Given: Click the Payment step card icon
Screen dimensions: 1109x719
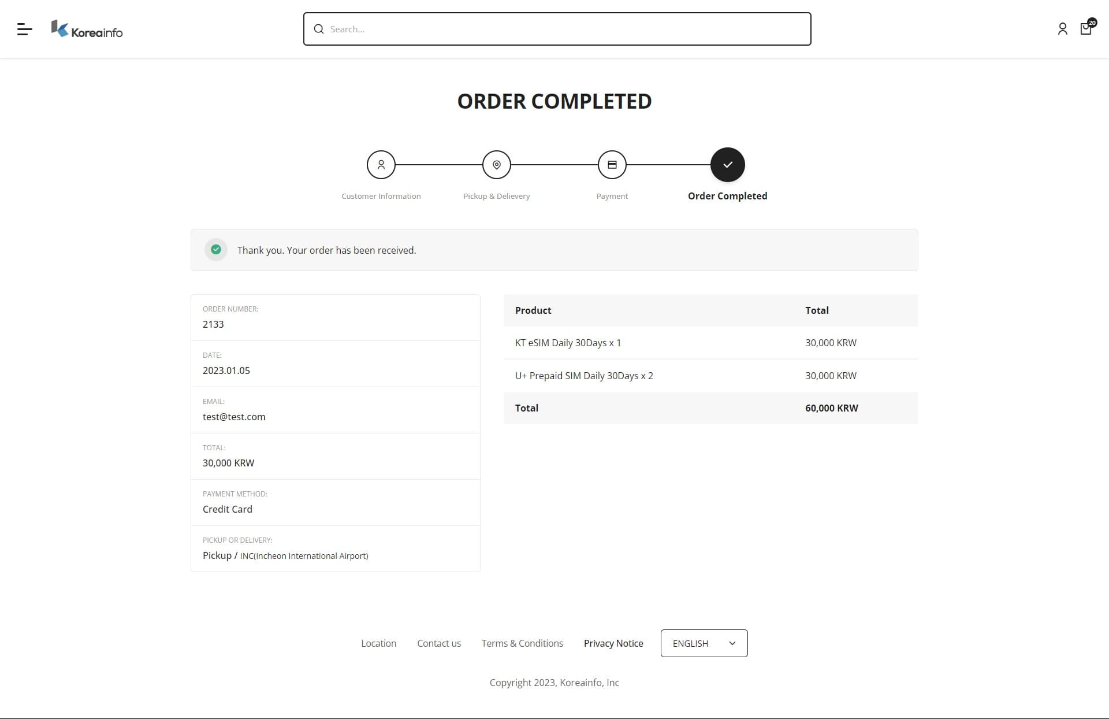Looking at the screenshot, I should (612, 165).
